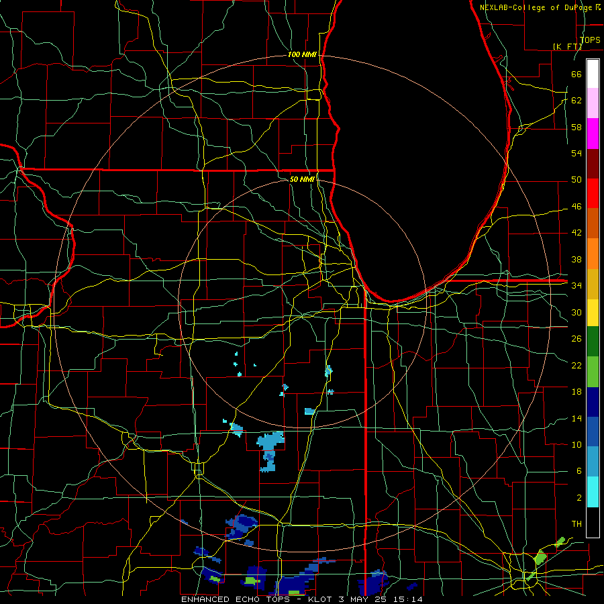Image resolution: width=604 pixels, height=604 pixels.
Task: Click the 34 legend scale label
Action: 576,286
